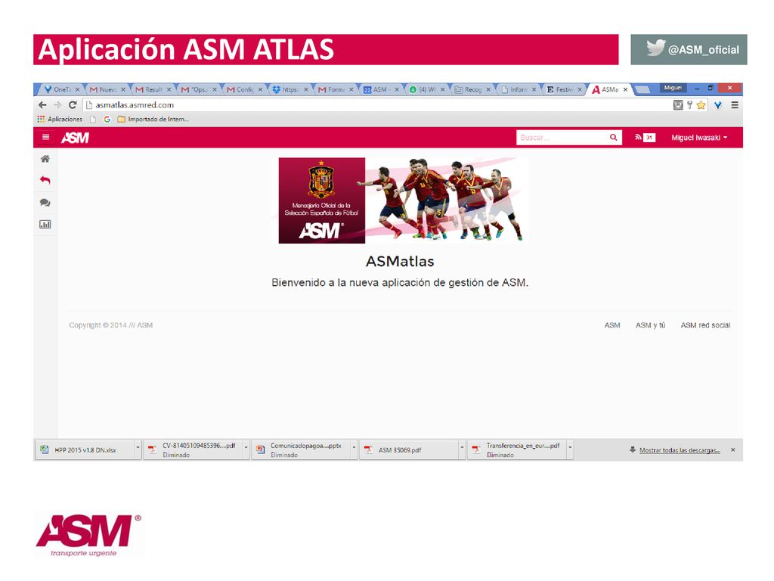Open the bar chart statistics sidebar icon
Screen dimensions: 774x581
(45, 224)
